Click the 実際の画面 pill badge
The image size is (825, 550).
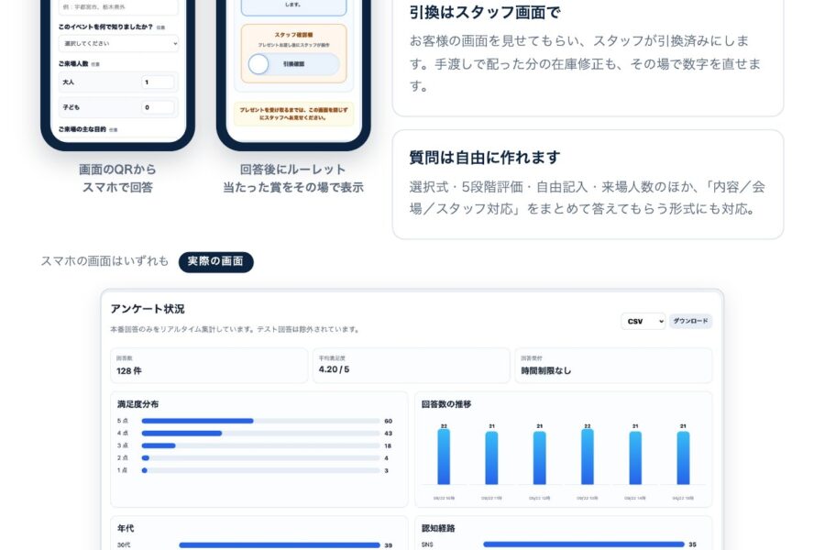[215, 261]
